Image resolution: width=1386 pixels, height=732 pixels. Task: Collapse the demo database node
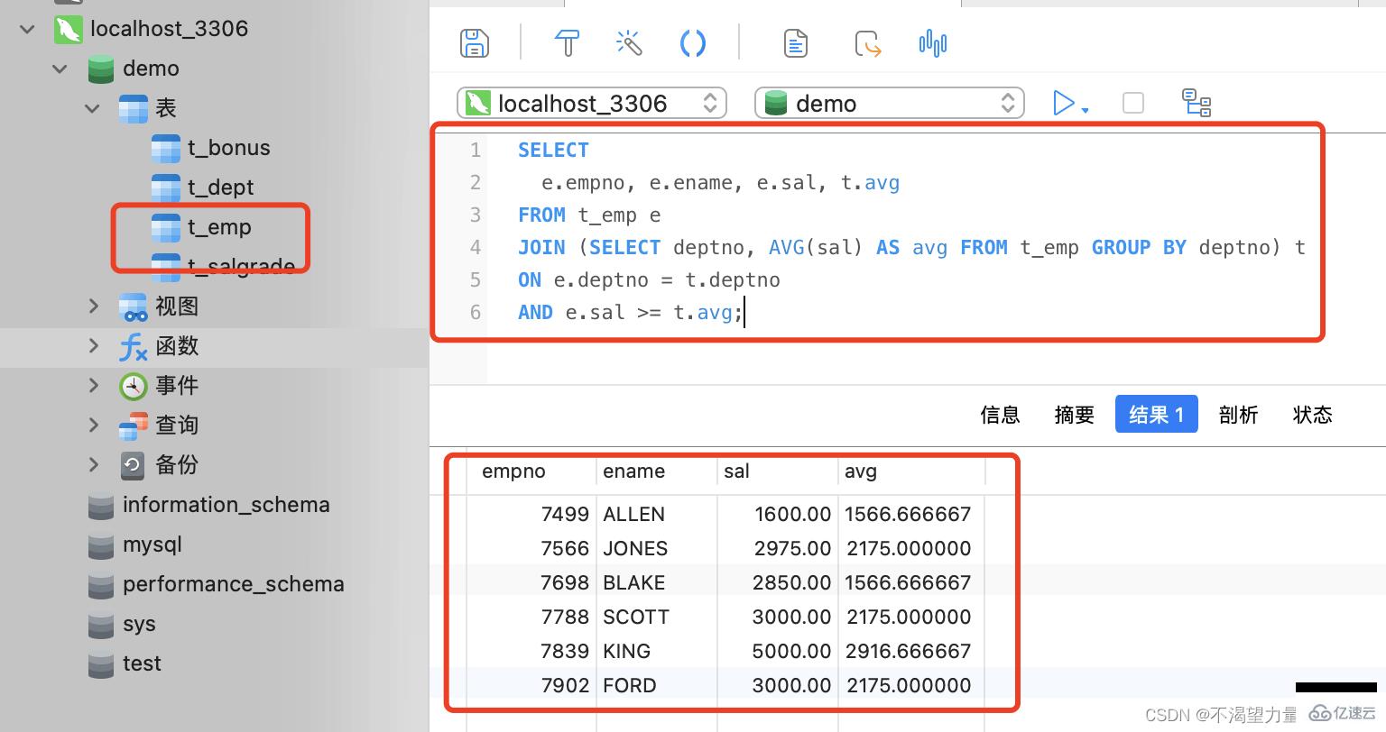click(59, 69)
